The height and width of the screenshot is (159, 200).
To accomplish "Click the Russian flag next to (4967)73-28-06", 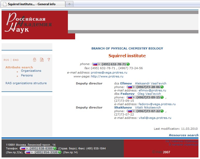I will click(x=130, y=87).
